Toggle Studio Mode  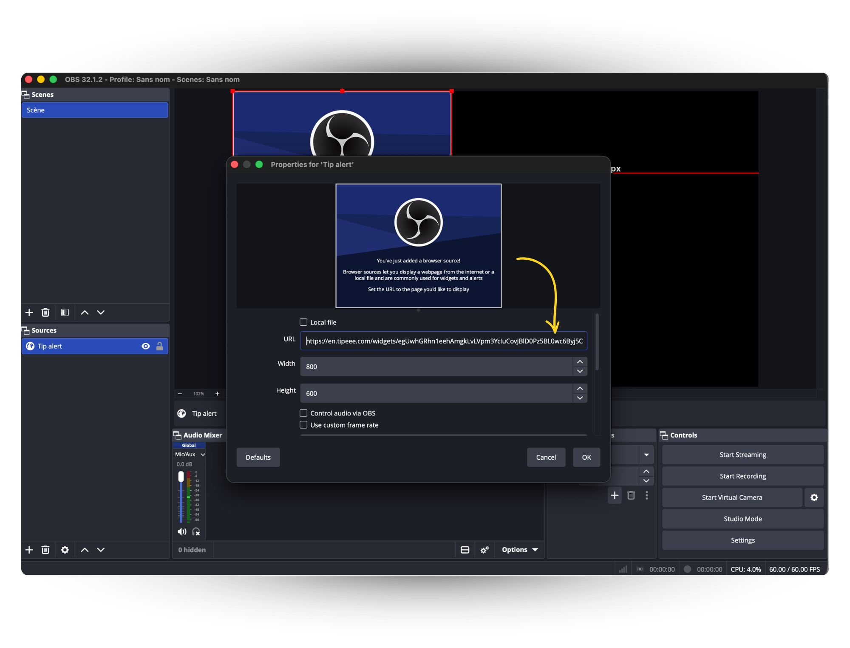point(743,519)
